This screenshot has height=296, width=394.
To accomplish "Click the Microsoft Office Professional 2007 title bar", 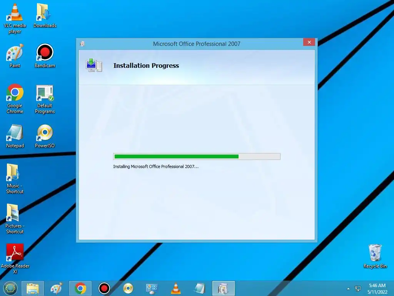I will point(197,44).
